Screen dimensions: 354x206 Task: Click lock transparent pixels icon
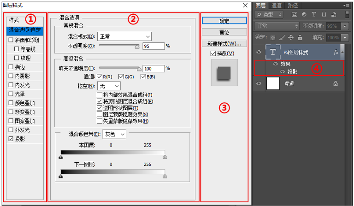tap(273, 37)
